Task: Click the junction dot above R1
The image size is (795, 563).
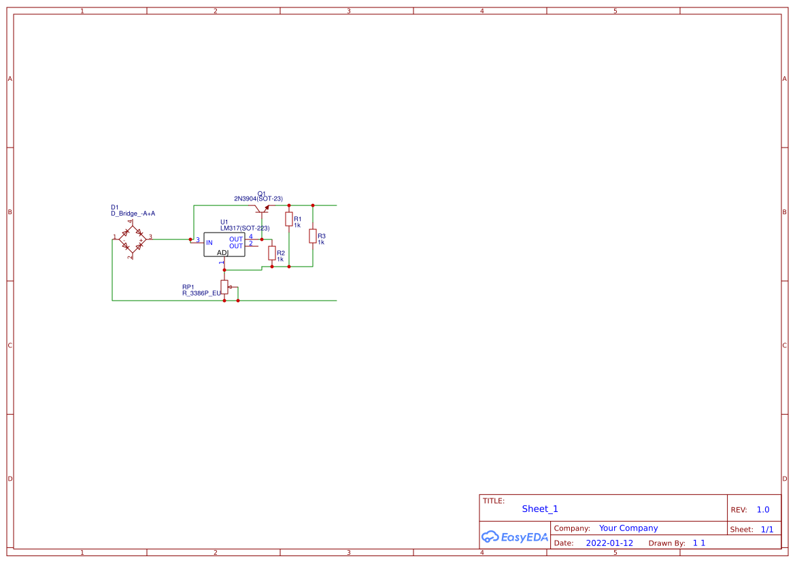Action: pyautogui.click(x=289, y=205)
